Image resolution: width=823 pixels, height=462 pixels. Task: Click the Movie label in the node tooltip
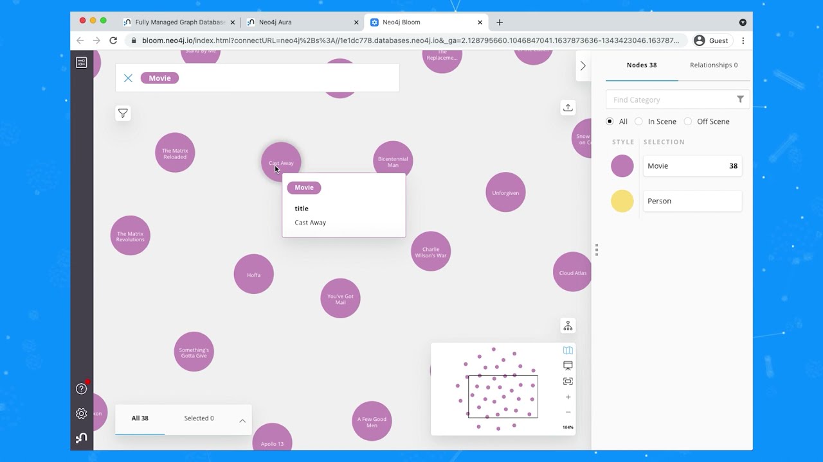click(x=304, y=187)
